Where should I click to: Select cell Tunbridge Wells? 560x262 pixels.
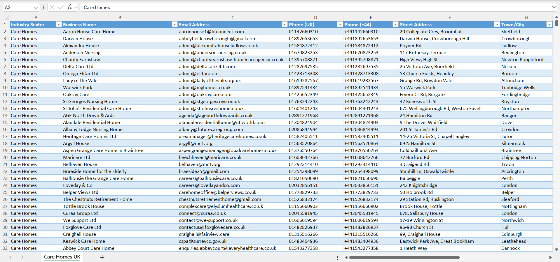coord(526,88)
